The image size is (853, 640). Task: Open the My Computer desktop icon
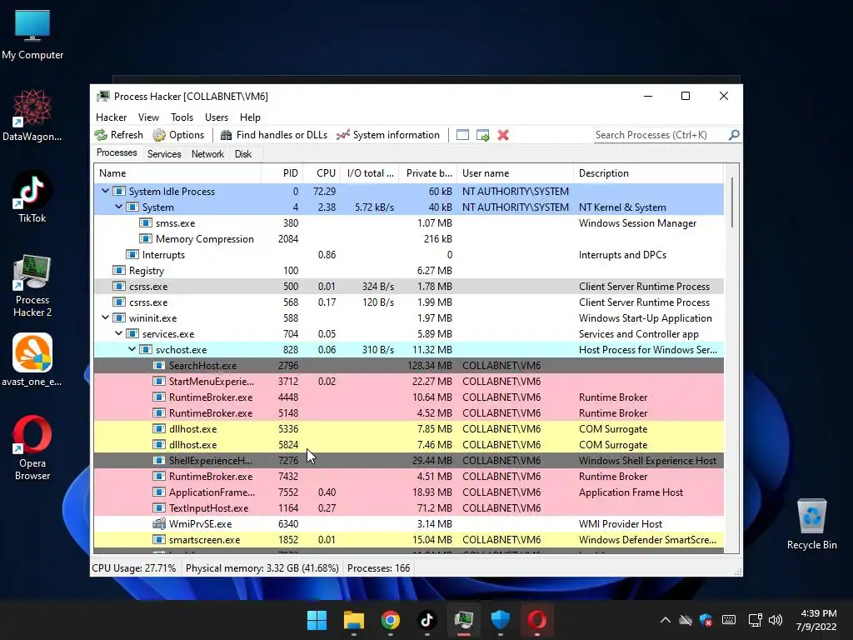(32, 35)
